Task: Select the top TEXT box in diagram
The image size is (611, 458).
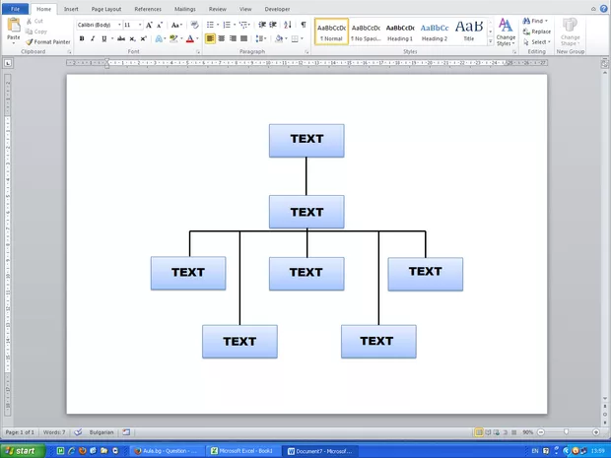Action: click(x=306, y=140)
